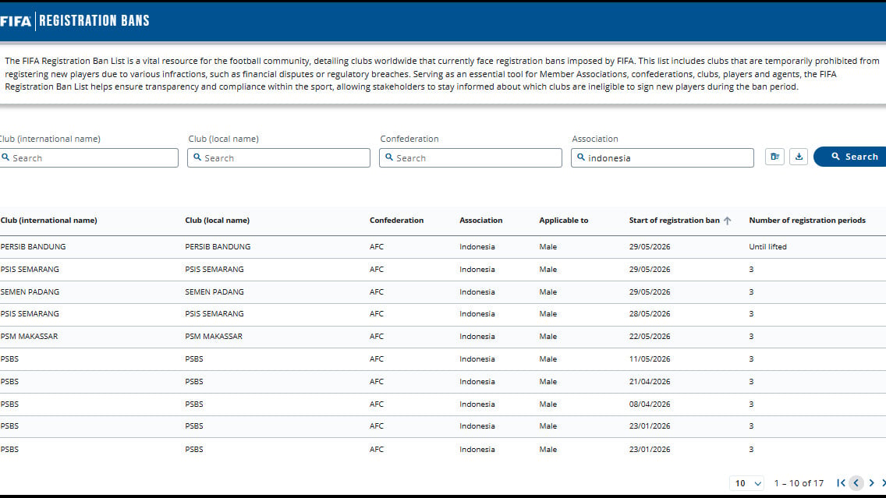The image size is (886, 498).
Task: Click the magnifier icon in Confederation field
Action: pos(388,157)
